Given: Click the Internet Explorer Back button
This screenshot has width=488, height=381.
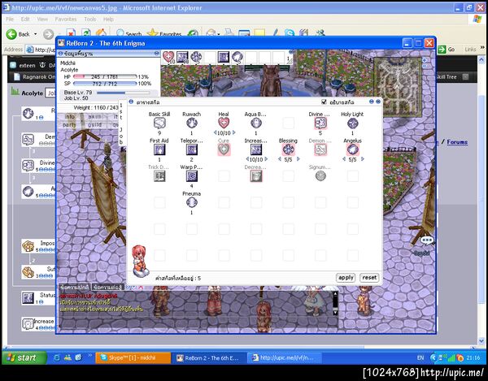Looking at the screenshot, I should [x=19, y=34].
